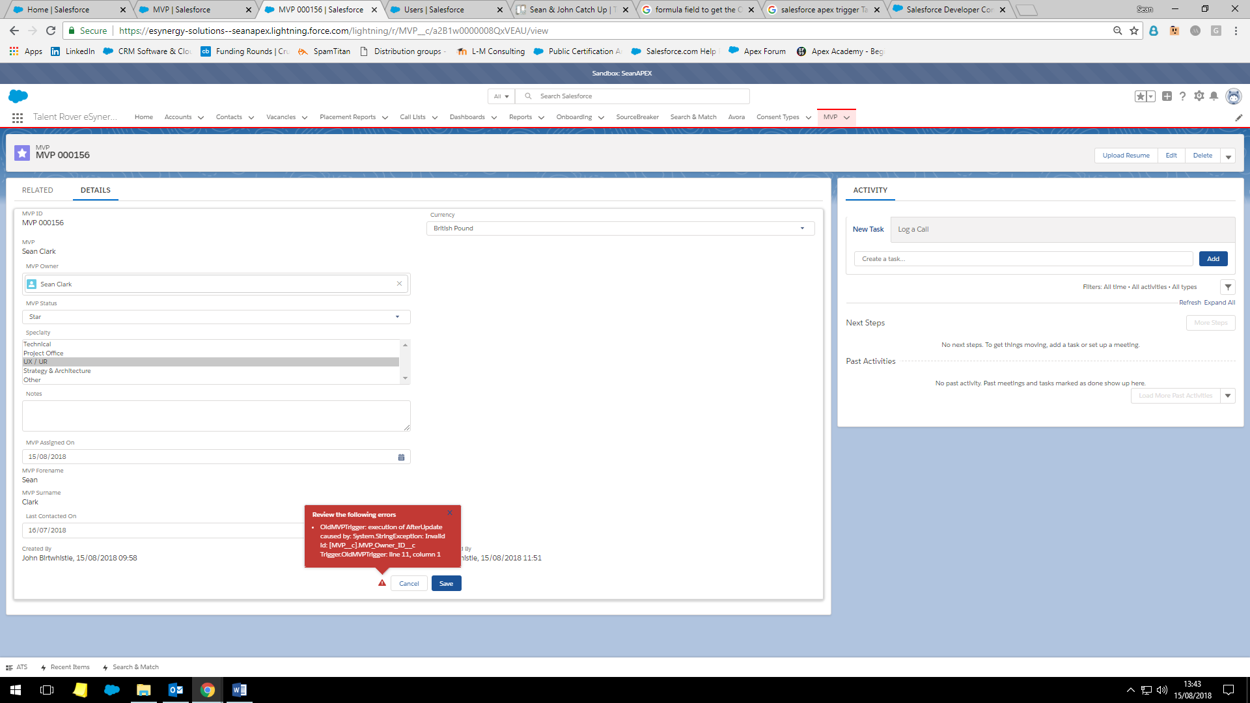
Task: Open the Global Actions plus icon
Action: tap(1167, 96)
